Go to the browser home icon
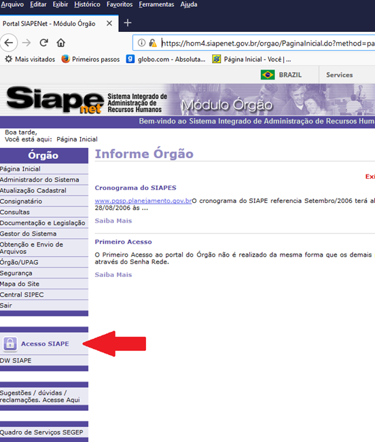Image resolution: width=375 pixels, height=442 pixels. click(61, 43)
